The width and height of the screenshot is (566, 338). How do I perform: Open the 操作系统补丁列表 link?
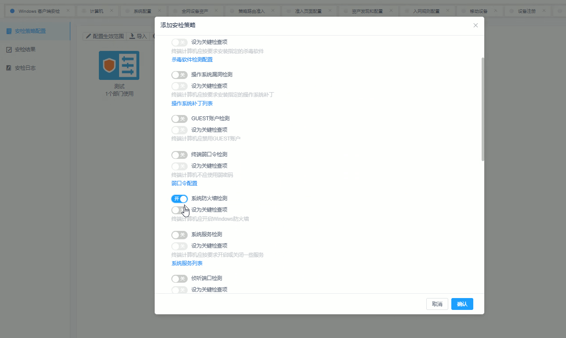(x=192, y=104)
